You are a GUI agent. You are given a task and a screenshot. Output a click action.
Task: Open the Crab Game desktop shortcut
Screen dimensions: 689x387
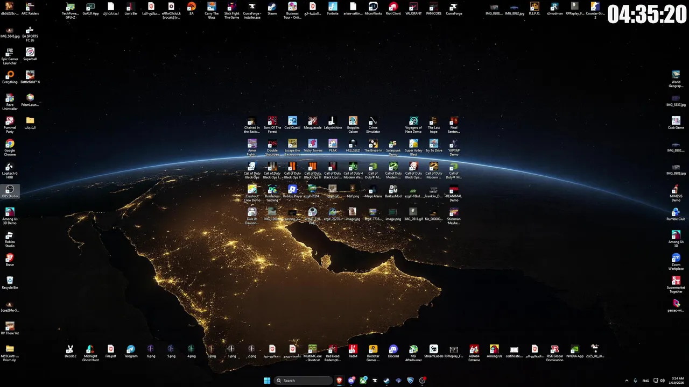point(676,123)
